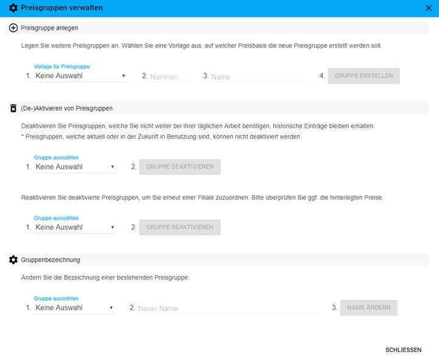Click the Gruppe deaktivieren button
The height and width of the screenshot is (357, 439).
coord(180,167)
